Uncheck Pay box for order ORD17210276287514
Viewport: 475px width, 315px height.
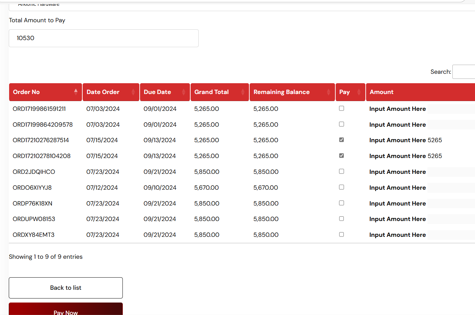point(341,140)
